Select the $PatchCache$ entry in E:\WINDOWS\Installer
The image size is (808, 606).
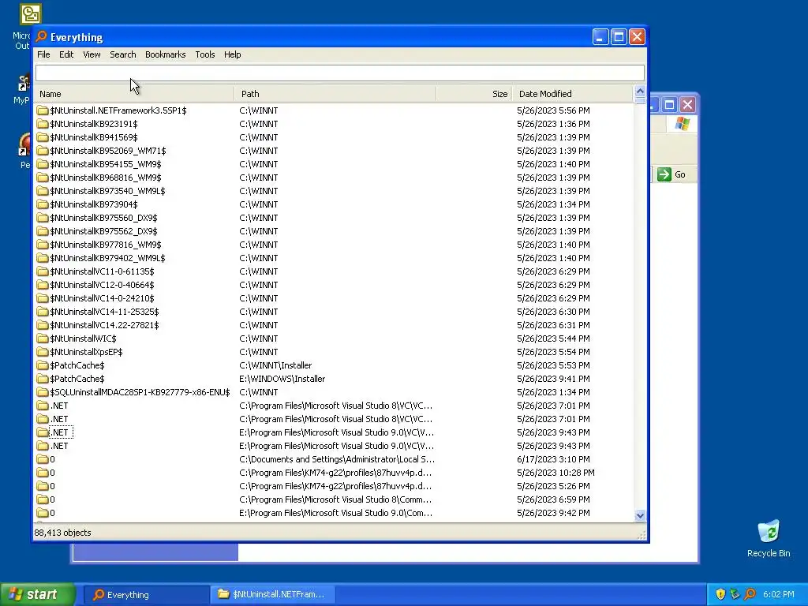(x=77, y=379)
